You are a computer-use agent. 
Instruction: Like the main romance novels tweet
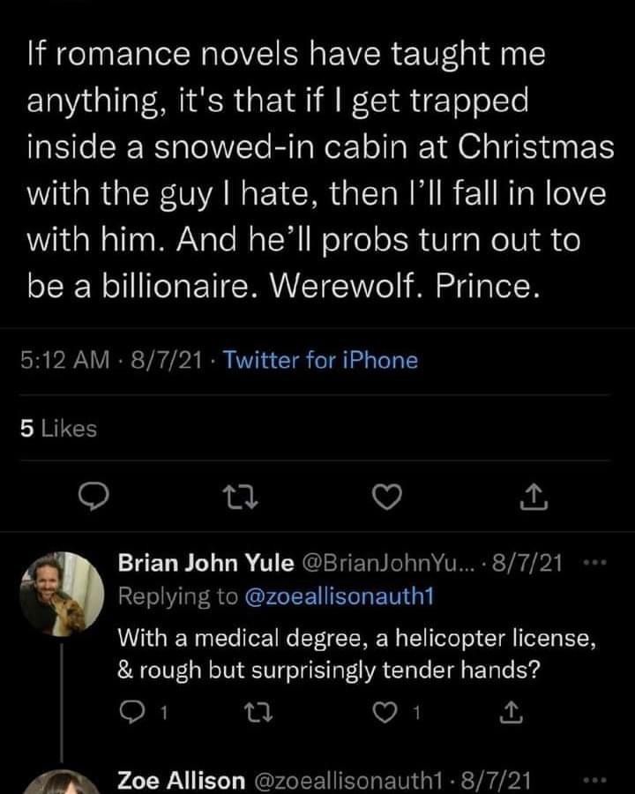(x=383, y=499)
